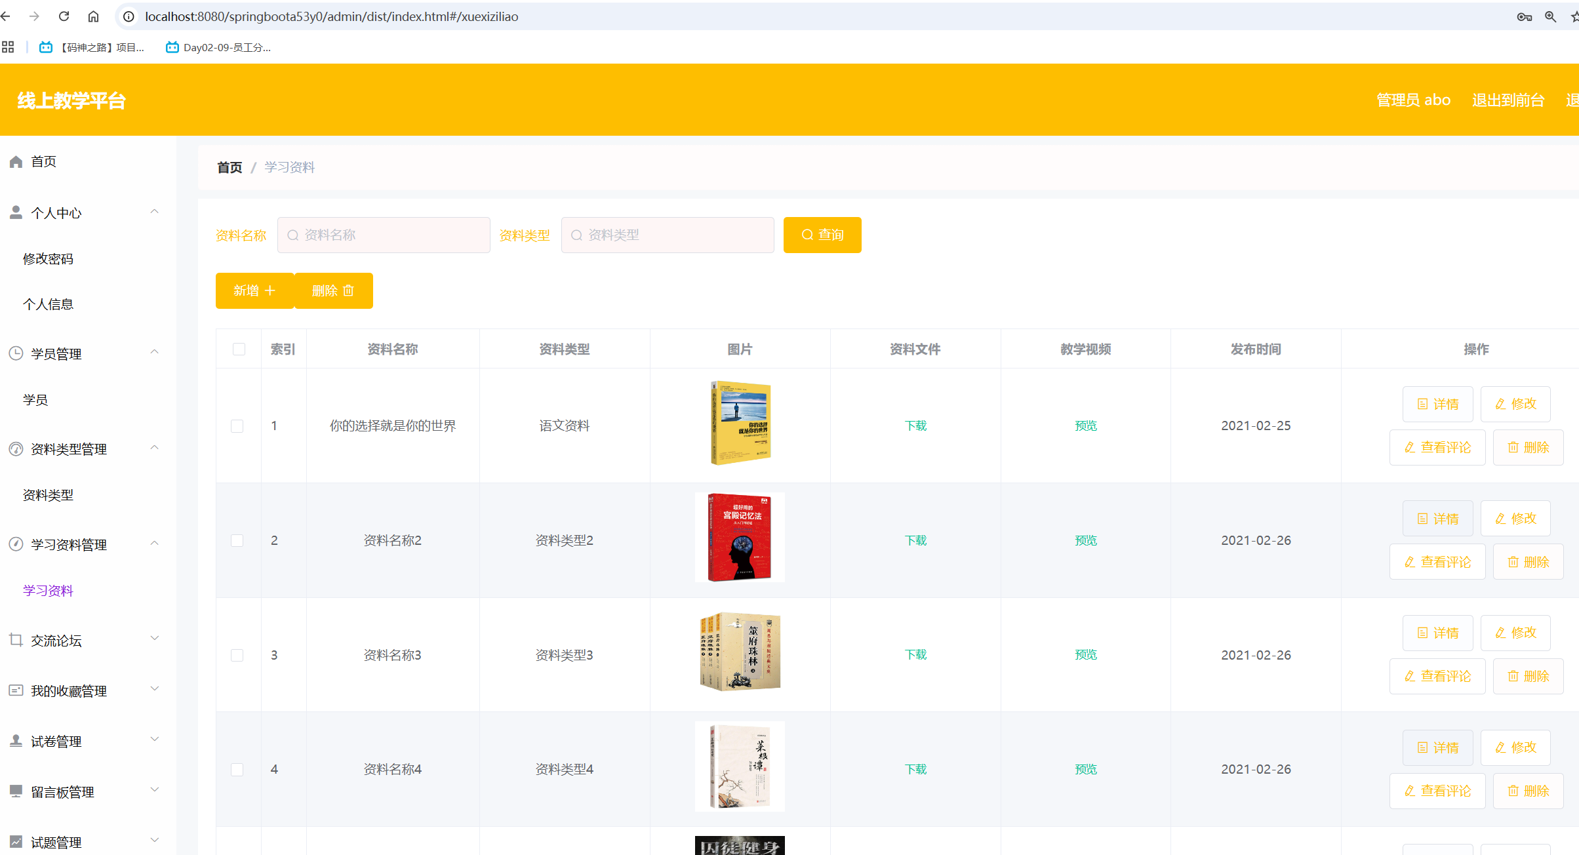This screenshot has width=1579, height=855.
Task: Click 删除 for 资料名称3
Action: click(x=1528, y=676)
